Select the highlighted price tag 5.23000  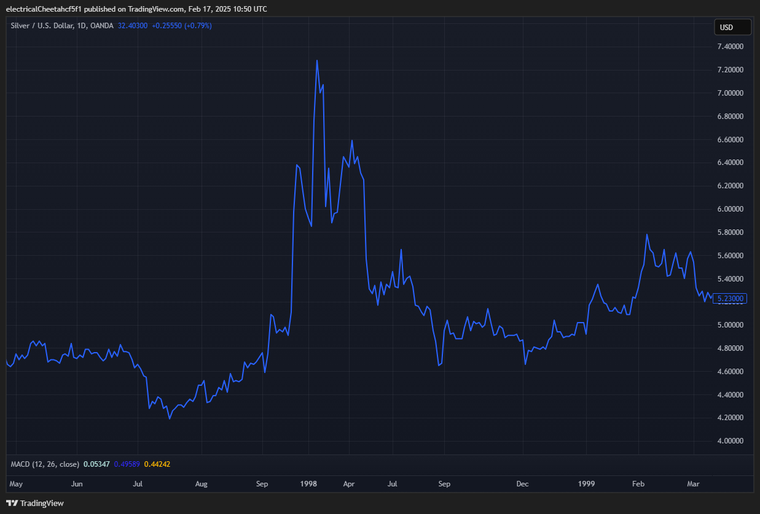coord(731,299)
